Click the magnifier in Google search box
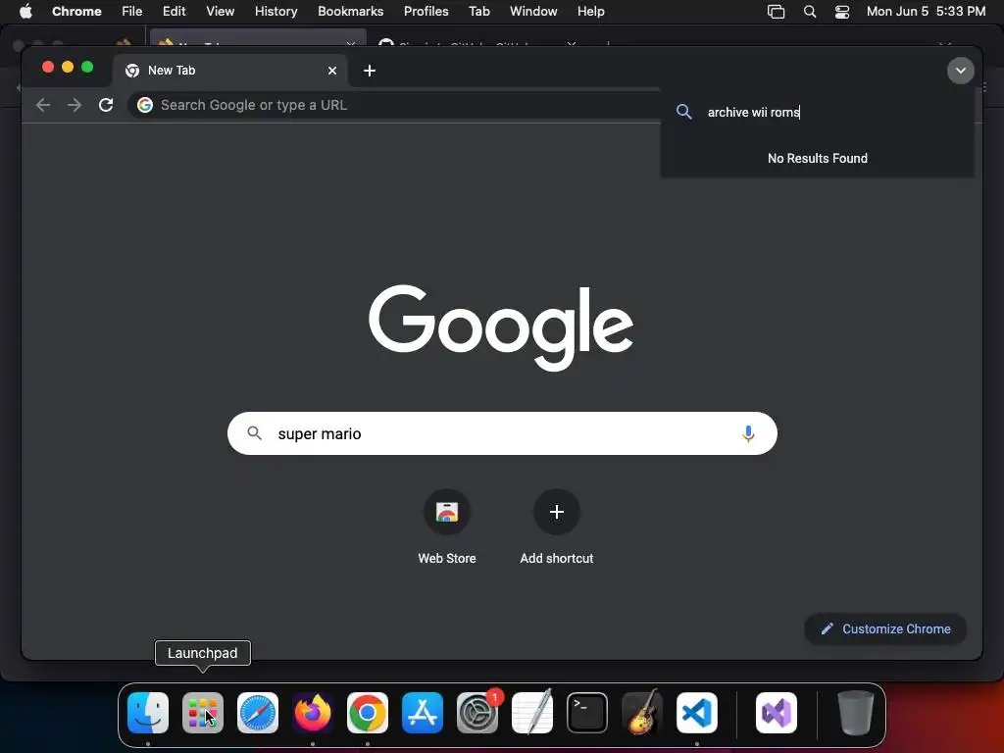 point(254,433)
